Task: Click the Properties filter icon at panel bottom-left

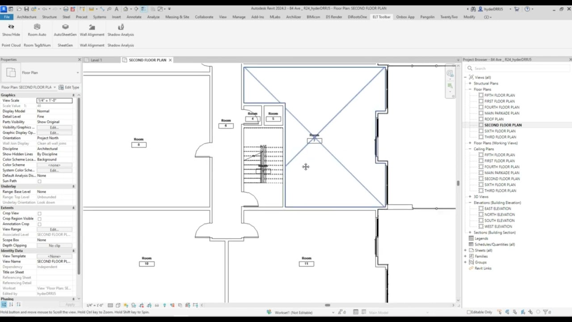Action: (x=4, y=304)
